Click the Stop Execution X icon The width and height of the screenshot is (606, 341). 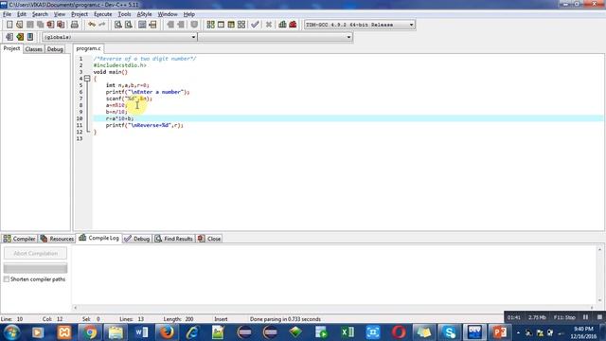click(269, 25)
